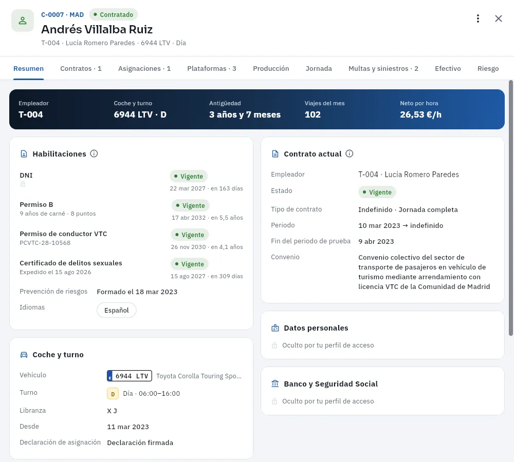
Task: Click the Viajes del mes value 102
Action: (x=313, y=114)
